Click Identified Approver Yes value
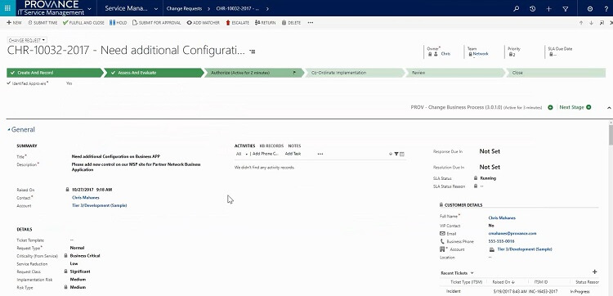The image size is (613, 296). 69,83
